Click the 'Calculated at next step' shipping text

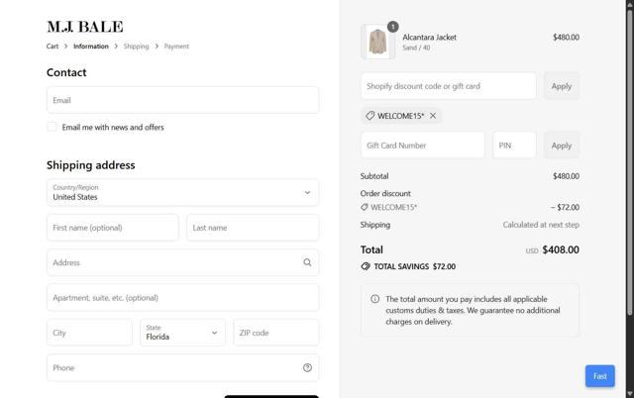[x=541, y=225]
